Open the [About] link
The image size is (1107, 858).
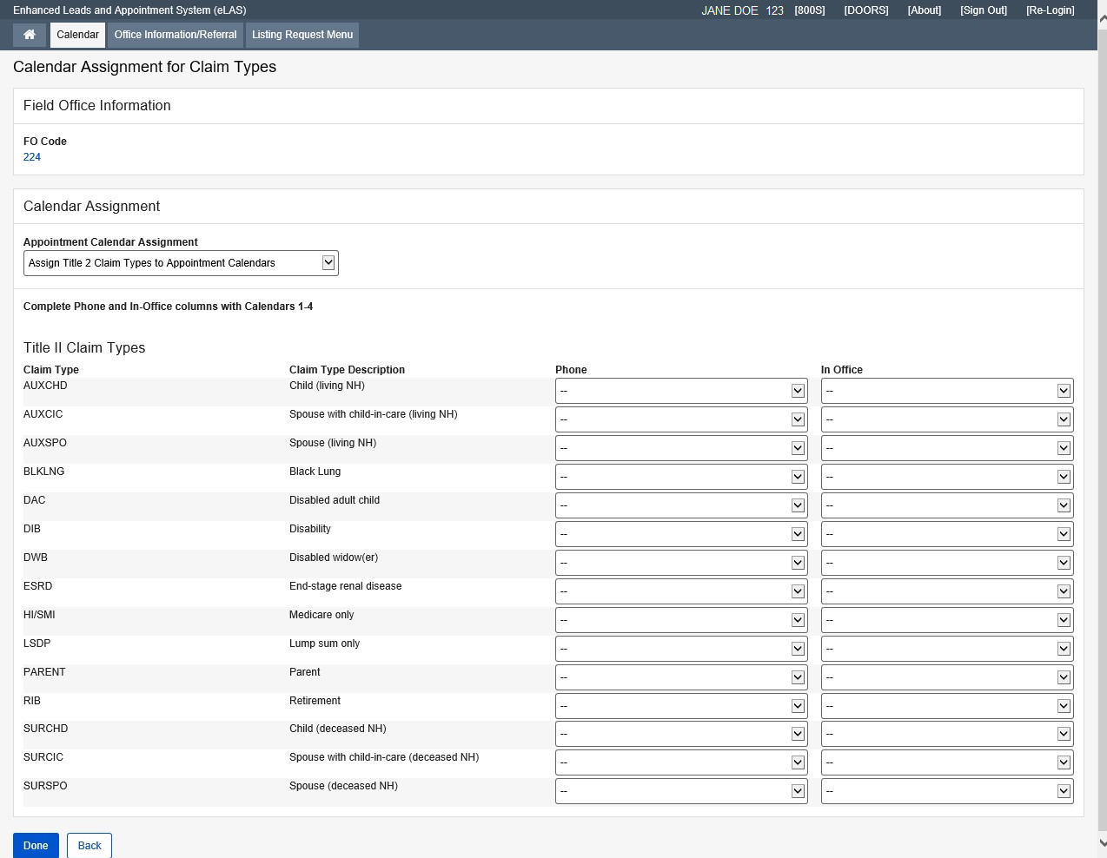[924, 10]
